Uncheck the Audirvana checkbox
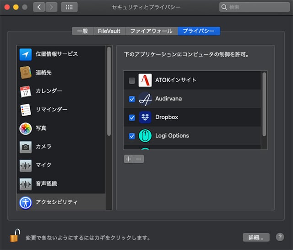The height and width of the screenshot is (250, 293). click(132, 99)
